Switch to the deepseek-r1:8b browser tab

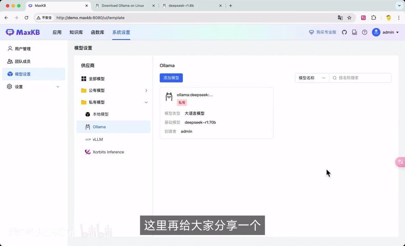click(181, 5)
